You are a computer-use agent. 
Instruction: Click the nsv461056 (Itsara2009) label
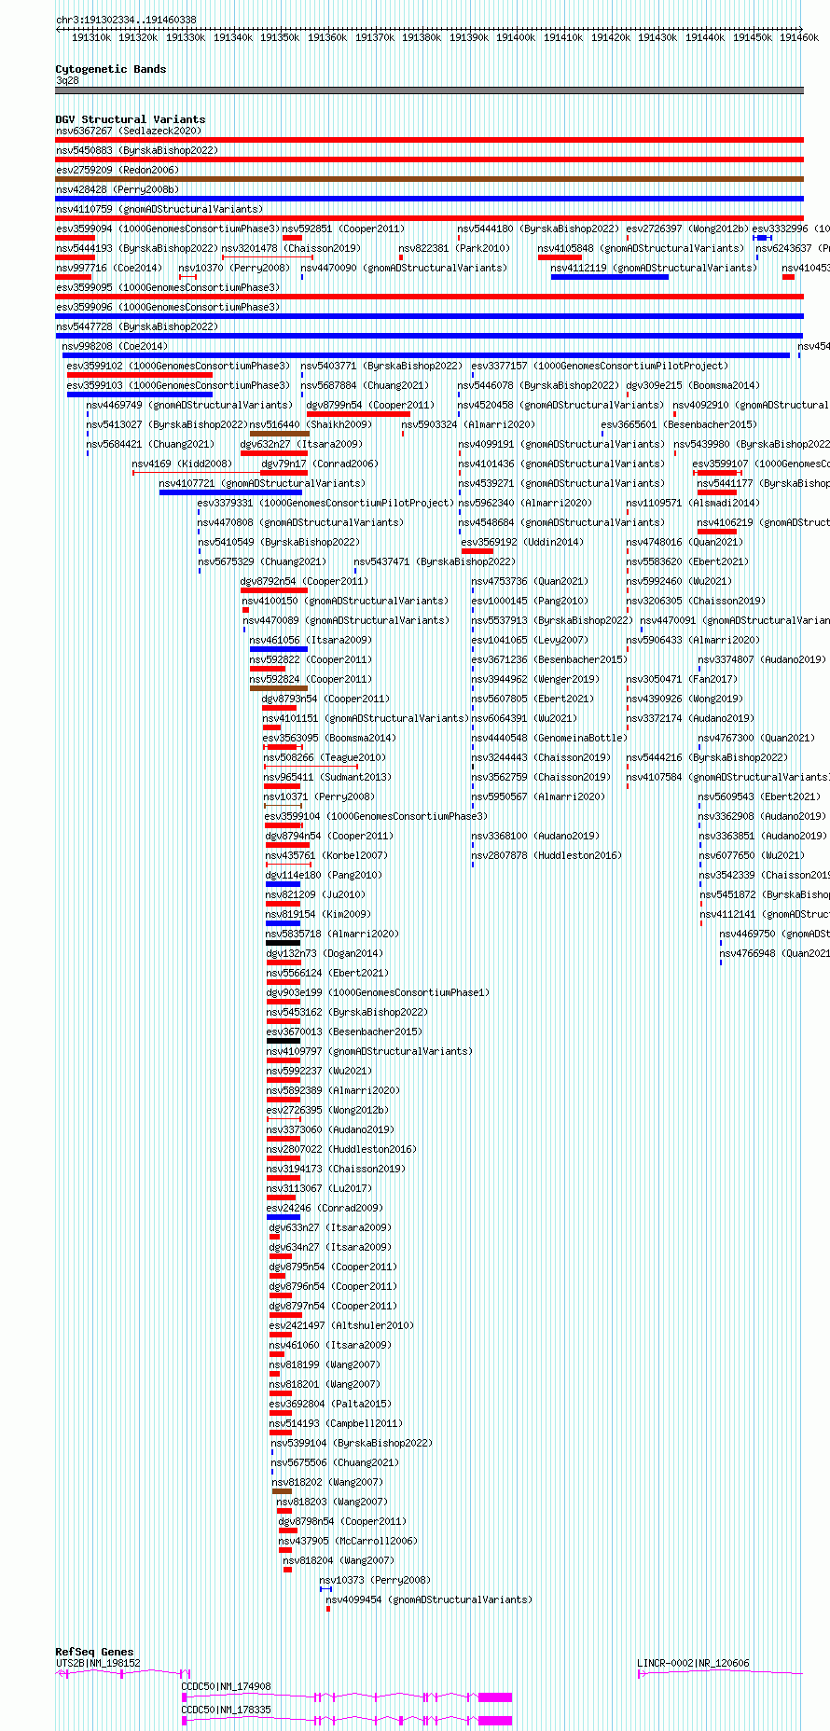(x=311, y=641)
